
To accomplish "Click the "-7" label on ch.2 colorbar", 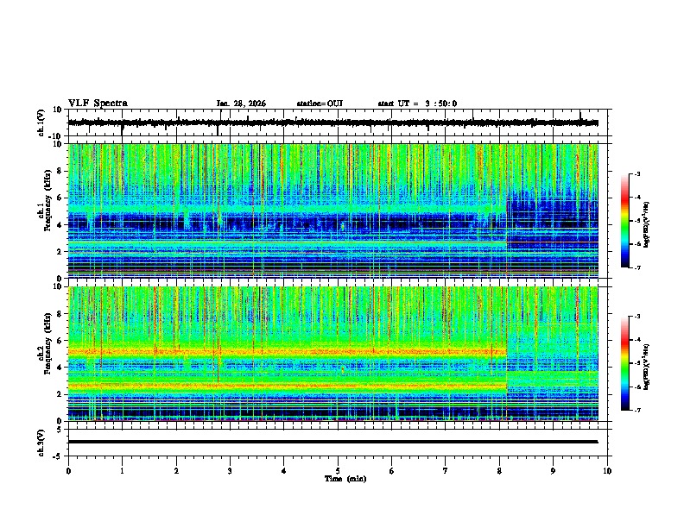I will coord(637,411).
